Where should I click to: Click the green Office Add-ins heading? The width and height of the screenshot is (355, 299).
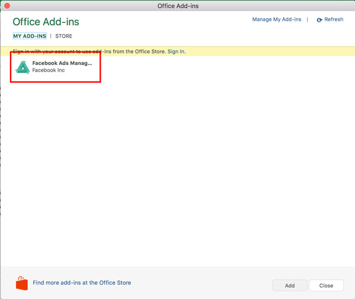click(x=46, y=22)
